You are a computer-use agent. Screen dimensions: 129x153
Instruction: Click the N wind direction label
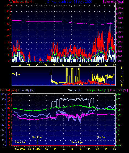pos(122,77)
